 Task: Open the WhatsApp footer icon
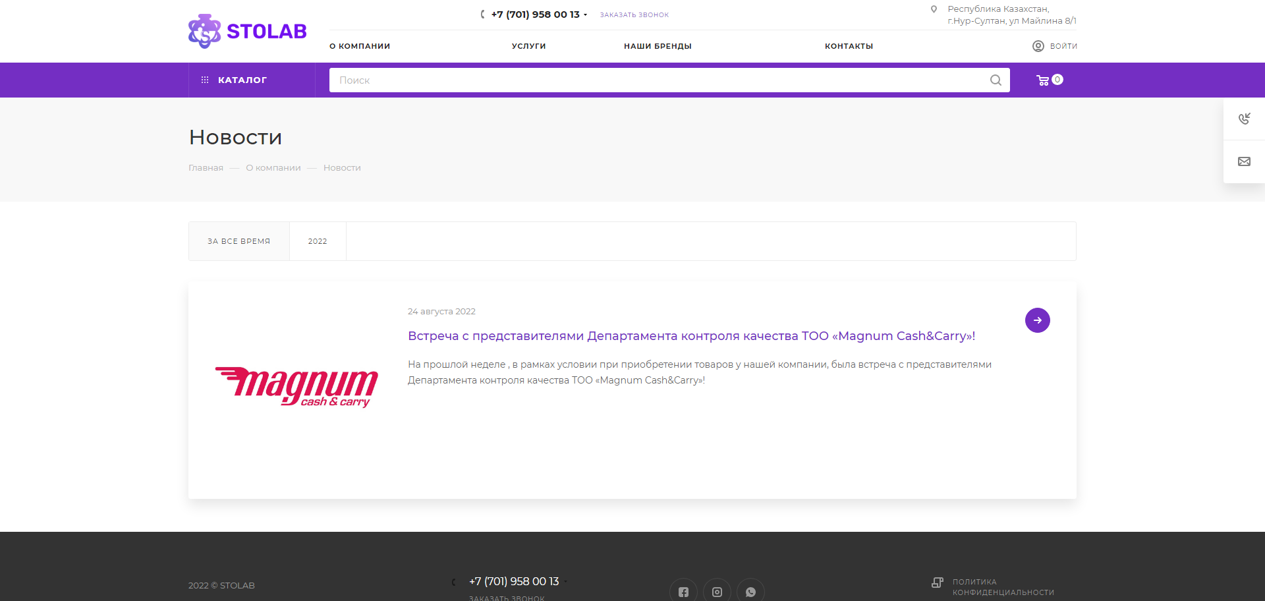(750, 592)
